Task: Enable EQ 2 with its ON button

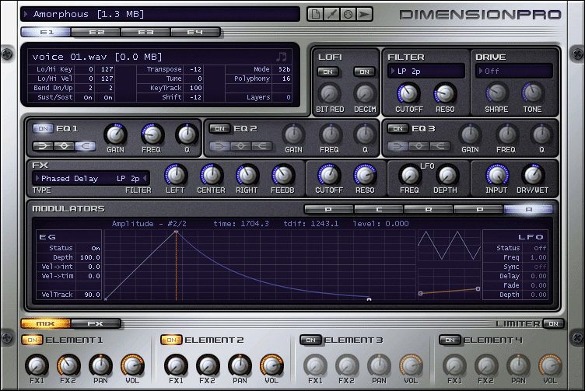Action: click(219, 128)
